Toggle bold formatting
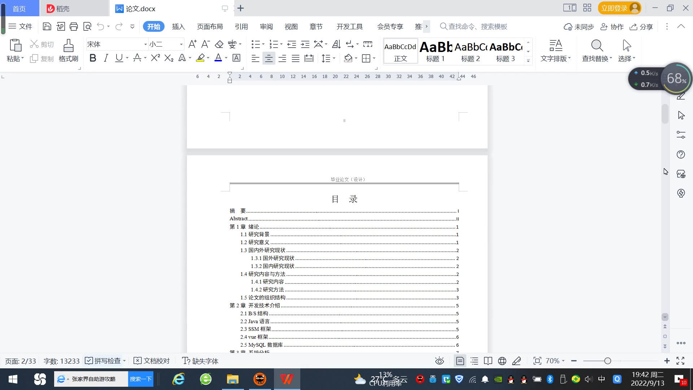693x390 pixels. point(93,58)
